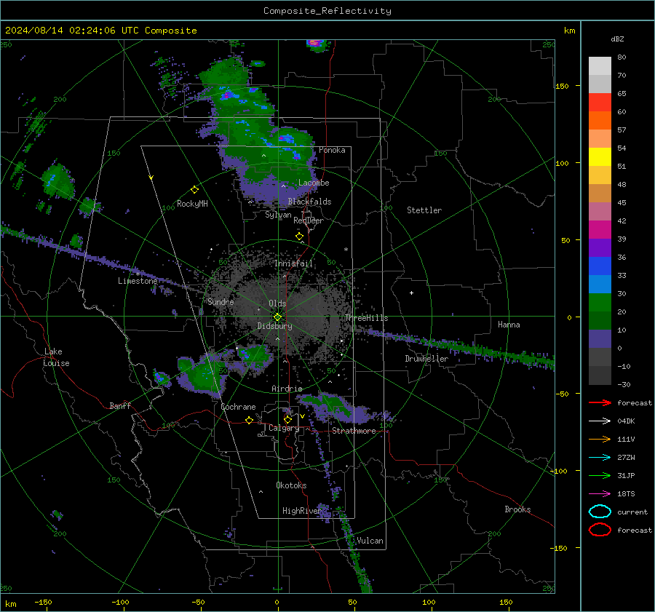Click the Strathmore city label
The width and height of the screenshot is (655, 612).
[354, 431]
